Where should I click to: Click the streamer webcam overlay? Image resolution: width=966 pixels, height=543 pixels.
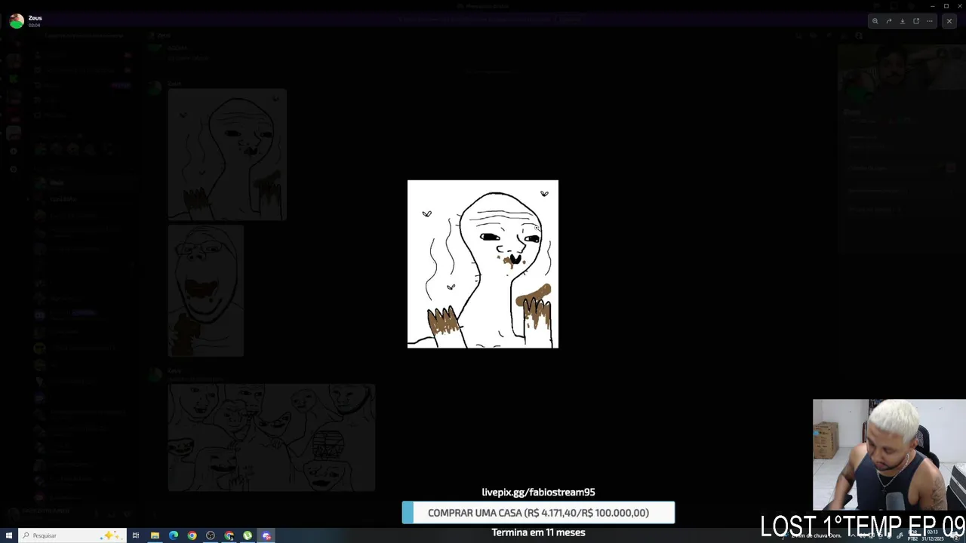(889, 455)
